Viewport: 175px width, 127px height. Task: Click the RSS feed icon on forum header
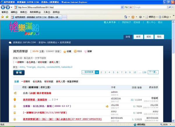coord(75,51)
